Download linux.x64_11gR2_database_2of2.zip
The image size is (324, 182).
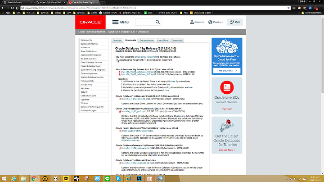tap(137, 74)
